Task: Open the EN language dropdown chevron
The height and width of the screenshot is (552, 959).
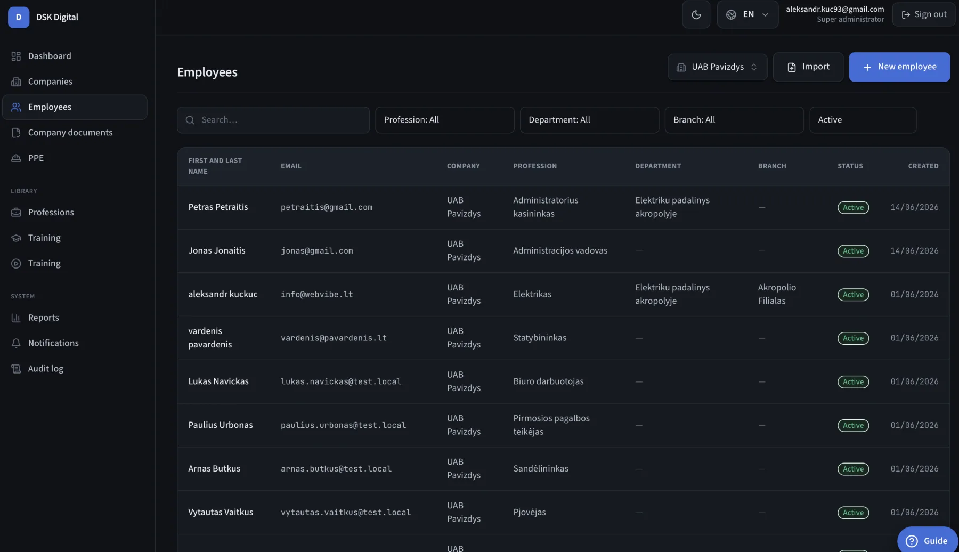Action: 765,14
